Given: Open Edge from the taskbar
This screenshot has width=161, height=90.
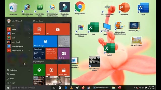Looking at the screenshot, I should pyautogui.click(x=66, y=88).
